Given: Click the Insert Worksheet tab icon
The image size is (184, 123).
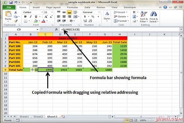Looking at the screenshot, I should click(x=63, y=116).
